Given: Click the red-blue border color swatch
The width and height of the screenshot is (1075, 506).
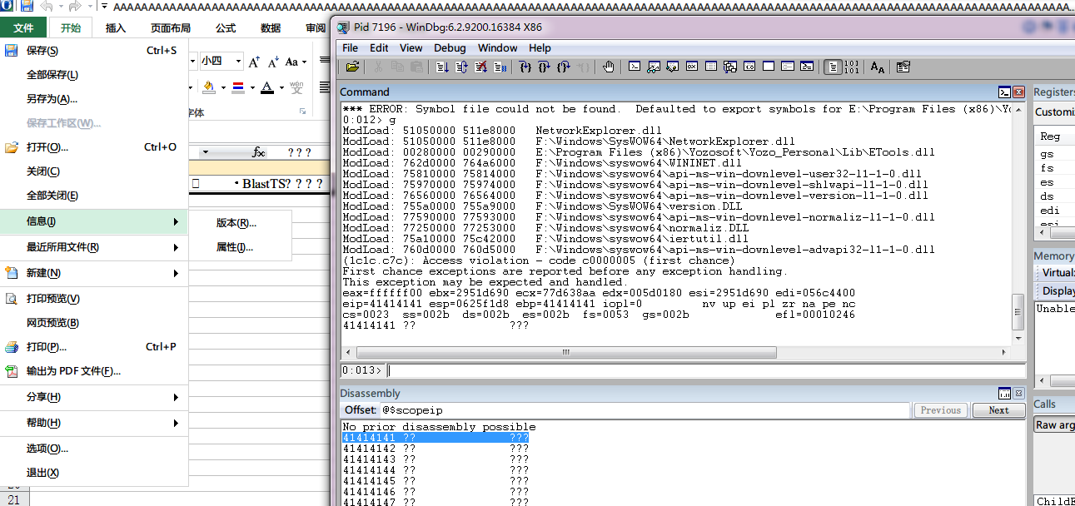Looking at the screenshot, I should click(x=238, y=87).
